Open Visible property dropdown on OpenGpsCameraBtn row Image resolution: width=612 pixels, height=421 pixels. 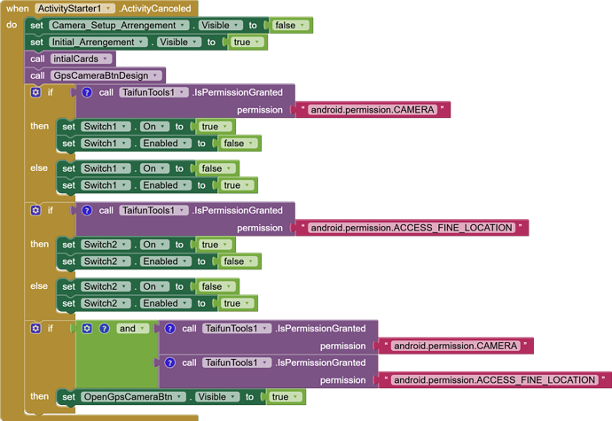click(217, 397)
